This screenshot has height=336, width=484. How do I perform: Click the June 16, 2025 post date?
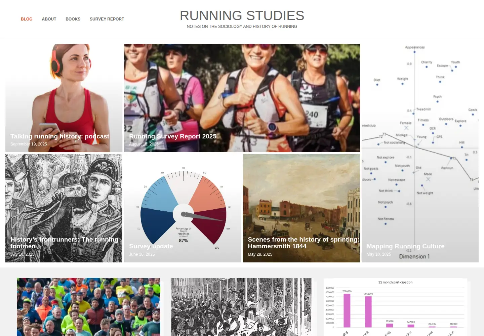[x=142, y=254]
